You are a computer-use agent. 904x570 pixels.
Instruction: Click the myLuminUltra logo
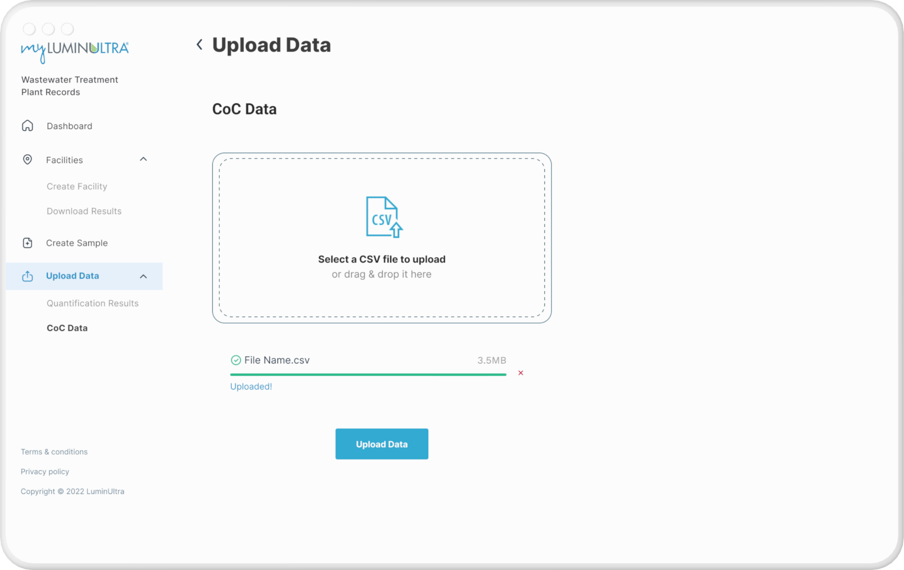[74, 49]
